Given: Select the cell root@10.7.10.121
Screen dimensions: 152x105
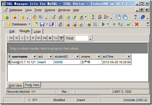Looking at the screenshot, I should point(24,62).
